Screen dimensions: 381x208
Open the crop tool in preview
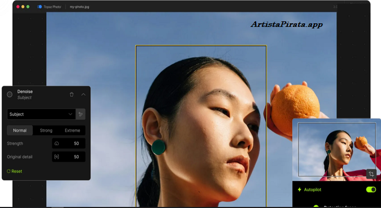pyautogui.click(x=371, y=174)
